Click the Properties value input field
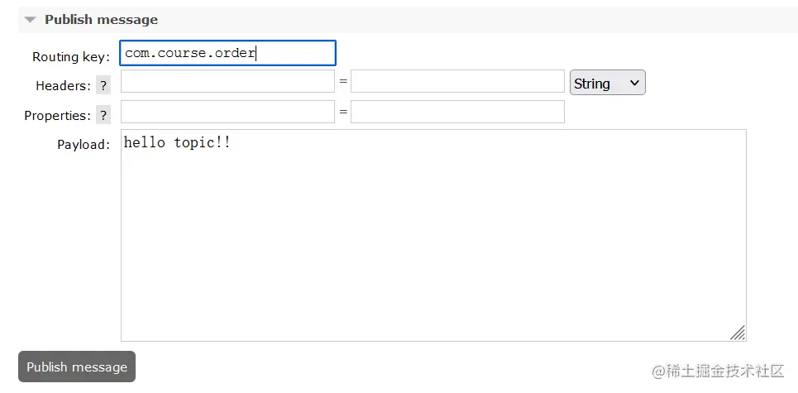 pyautogui.click(x=457, y=112)
